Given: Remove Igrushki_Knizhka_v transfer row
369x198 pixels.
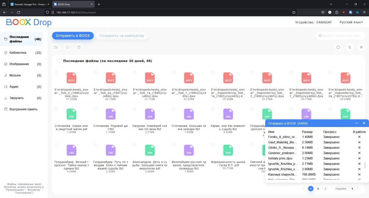Looking at the screenshot, I should [359, 169].
